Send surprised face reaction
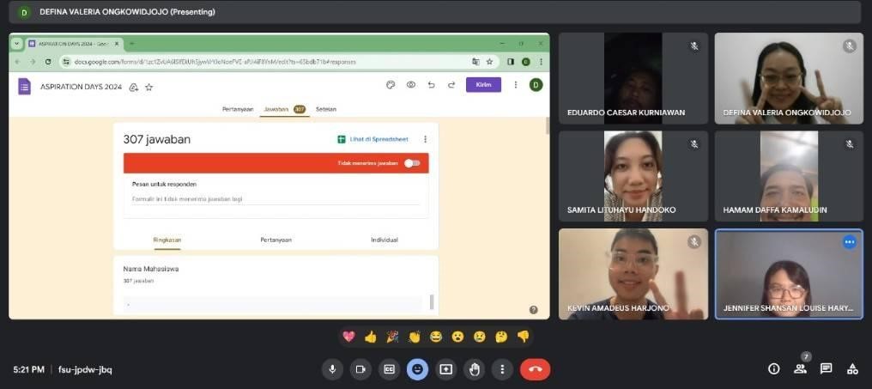 tap(457, 336)
